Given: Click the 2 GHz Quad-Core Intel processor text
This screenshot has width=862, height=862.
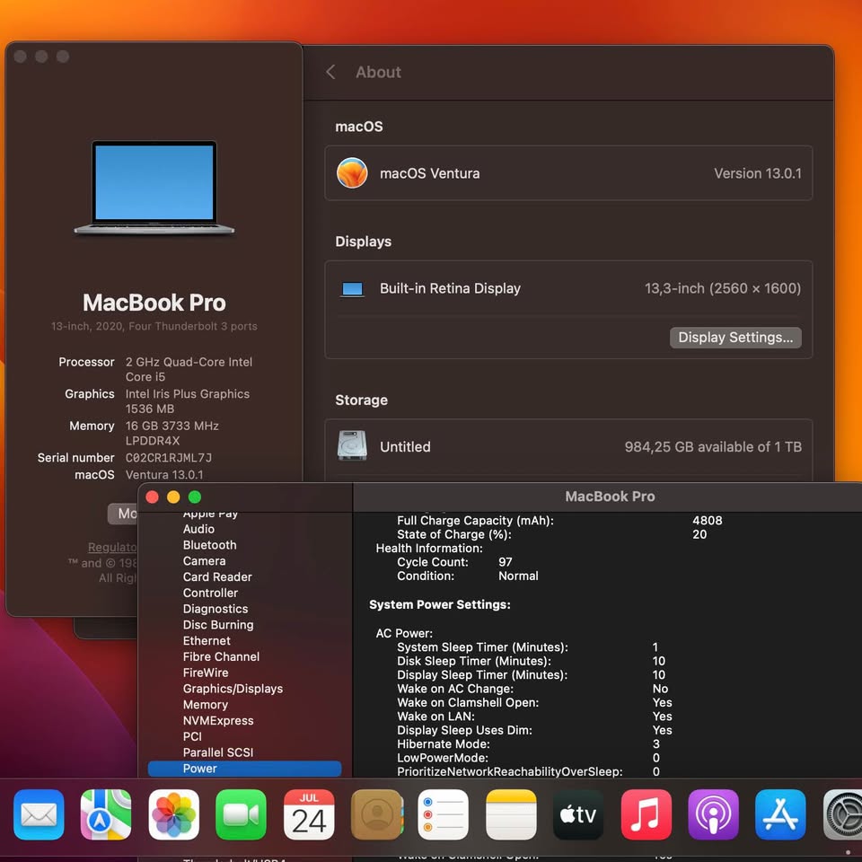Looking at the screenshot, I should click(189, 369).
